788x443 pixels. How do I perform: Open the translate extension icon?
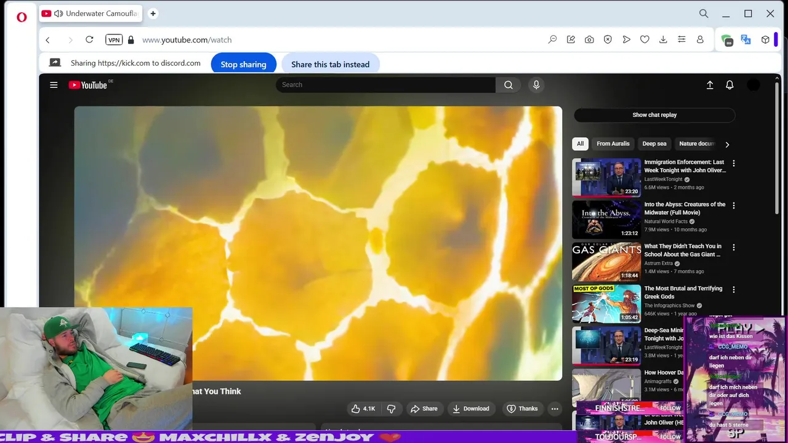coord(746,39)
